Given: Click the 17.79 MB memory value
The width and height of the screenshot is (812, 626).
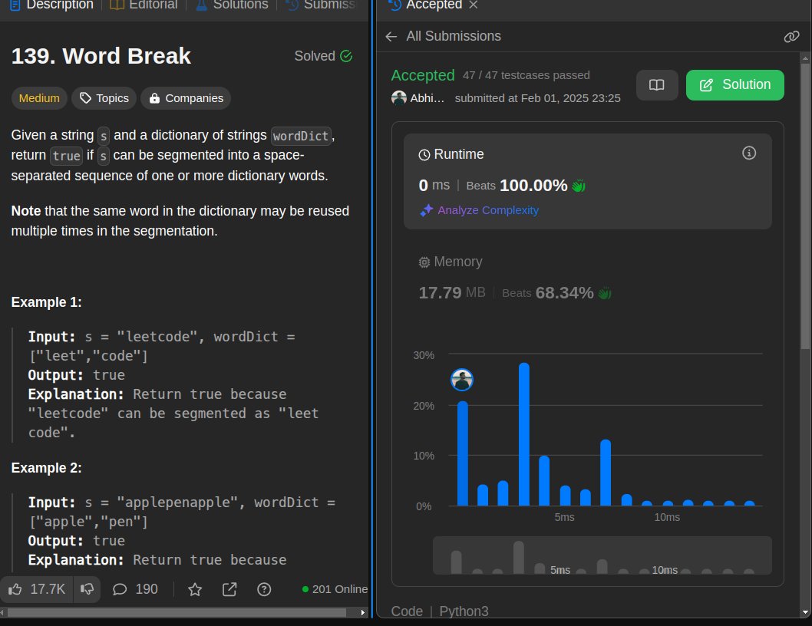Looking at the screenshot, I should (x=451, y=293).
